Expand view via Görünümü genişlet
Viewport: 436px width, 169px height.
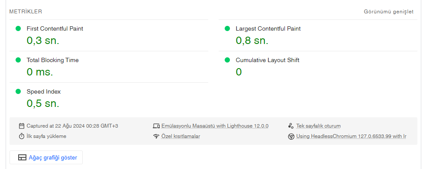[x=389, y=12]
